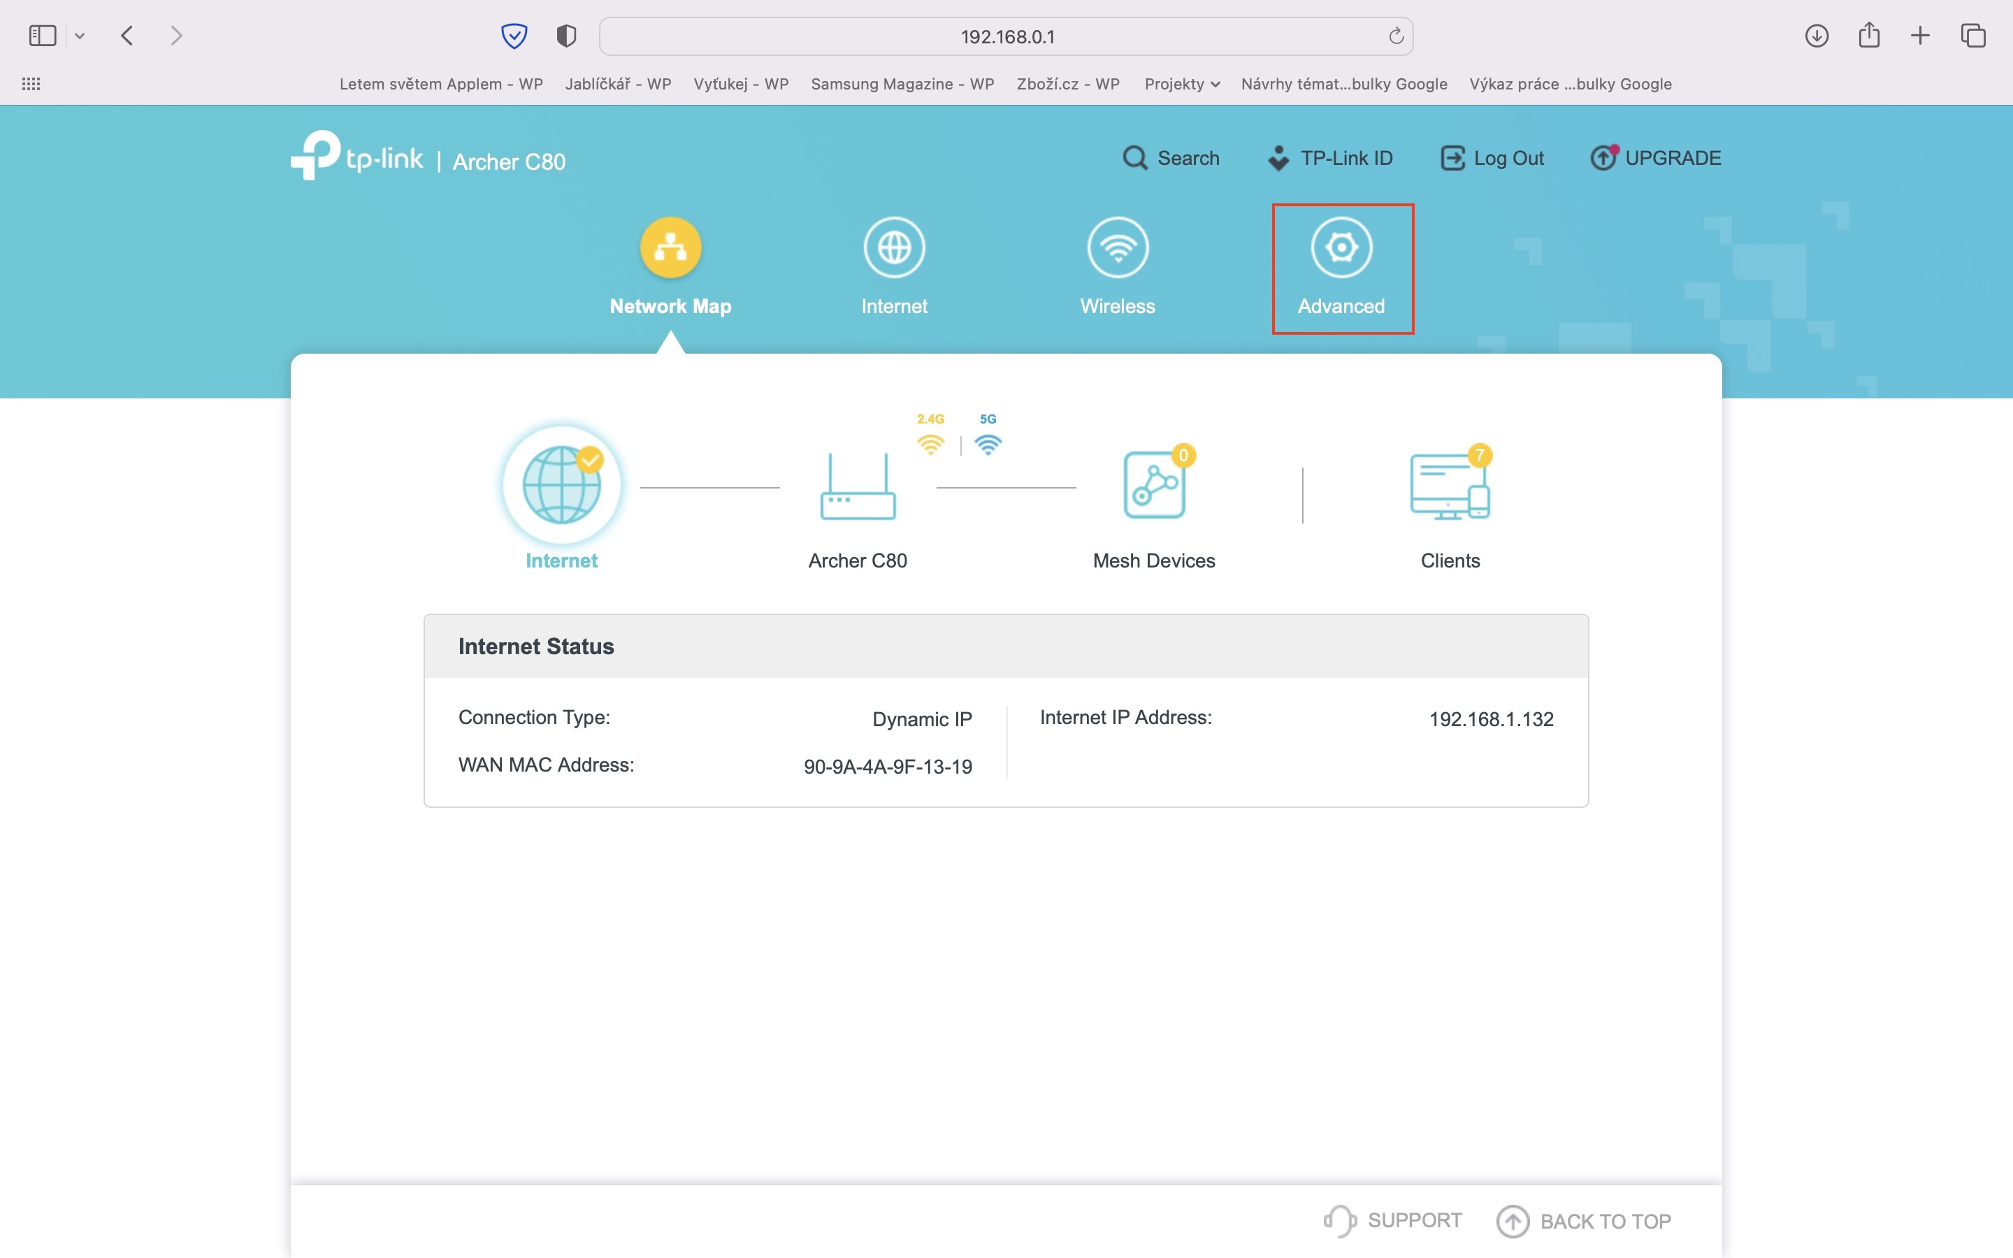
Task: Select the Mesh Devices icon
Action: [1154, 485]
